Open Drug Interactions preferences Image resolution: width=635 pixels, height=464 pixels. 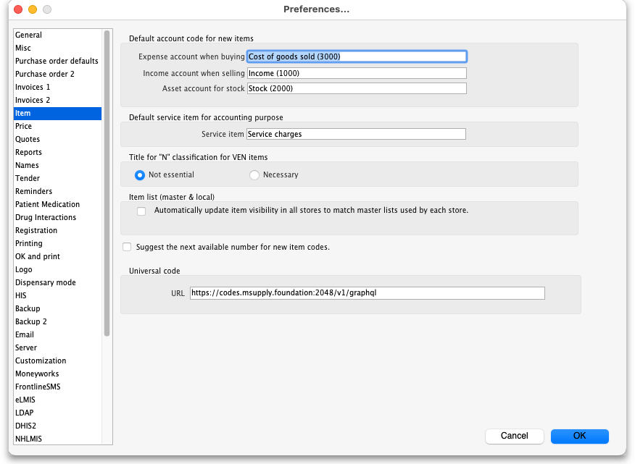(46, 217)
